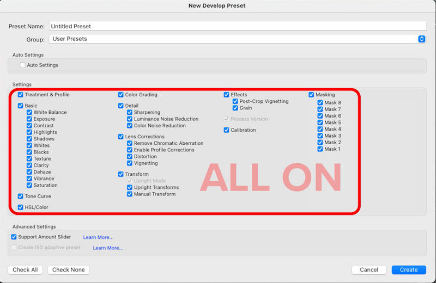Viewport: 436px width, 283px height.
Task: Disable Luminance Noise Reduction
Action: 130,119
